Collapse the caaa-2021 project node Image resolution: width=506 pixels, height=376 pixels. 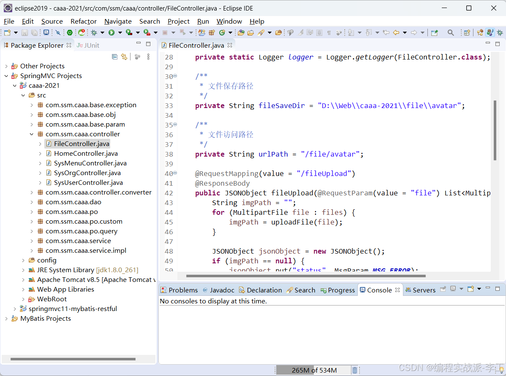[x=14, y=85]
